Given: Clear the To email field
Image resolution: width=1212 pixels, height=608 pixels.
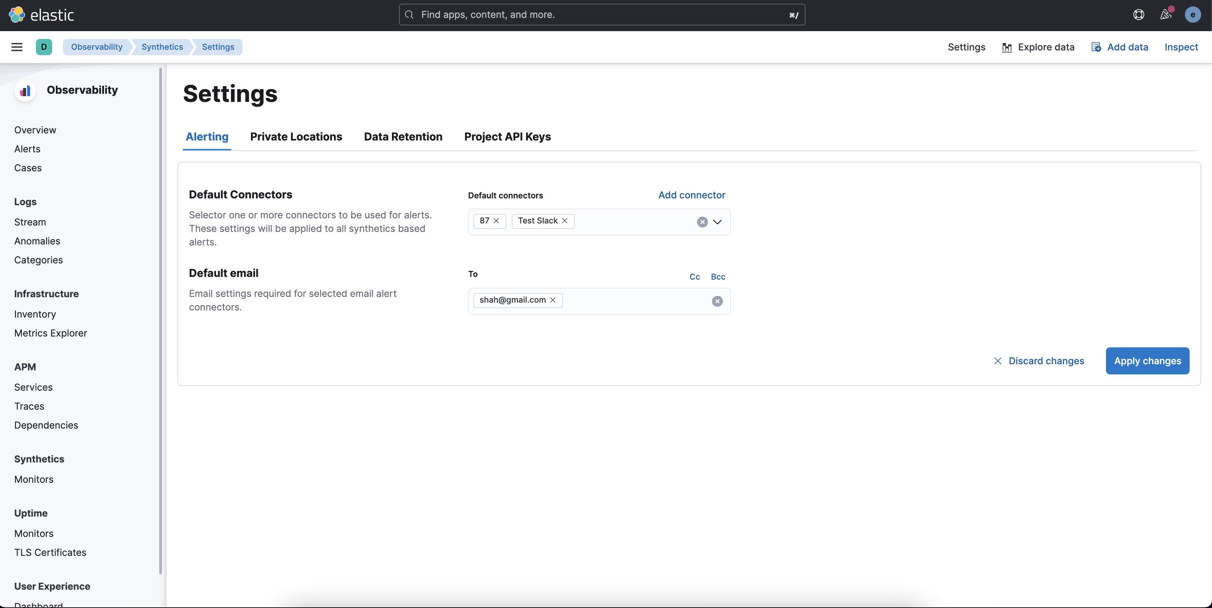Looking at the screenshot, I should pyautogui.click(x=717, y=301).
